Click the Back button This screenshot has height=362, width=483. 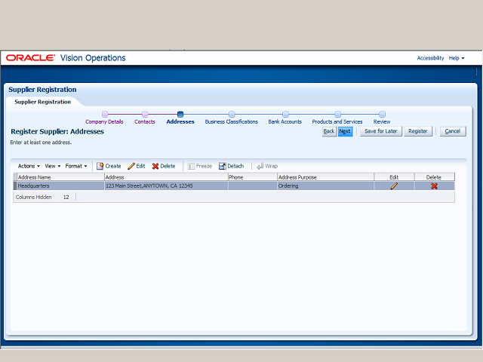point(329,131)
